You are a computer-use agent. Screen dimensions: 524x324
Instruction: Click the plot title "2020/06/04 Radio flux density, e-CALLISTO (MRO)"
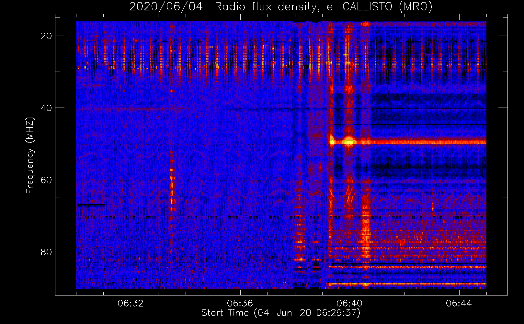[x=281, y=6]
